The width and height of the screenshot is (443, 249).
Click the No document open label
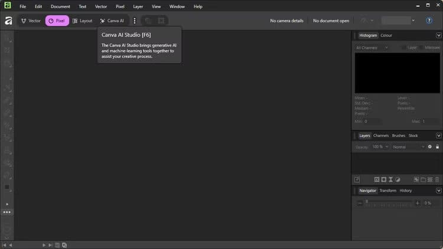coord(331,21)
